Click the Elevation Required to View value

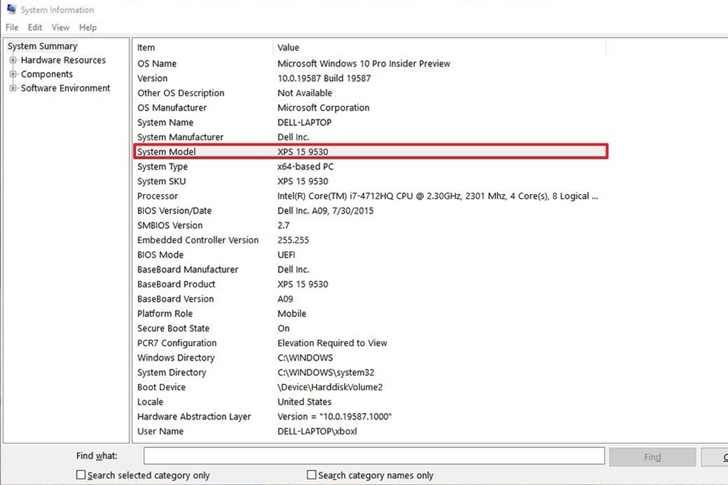point(332,343)
